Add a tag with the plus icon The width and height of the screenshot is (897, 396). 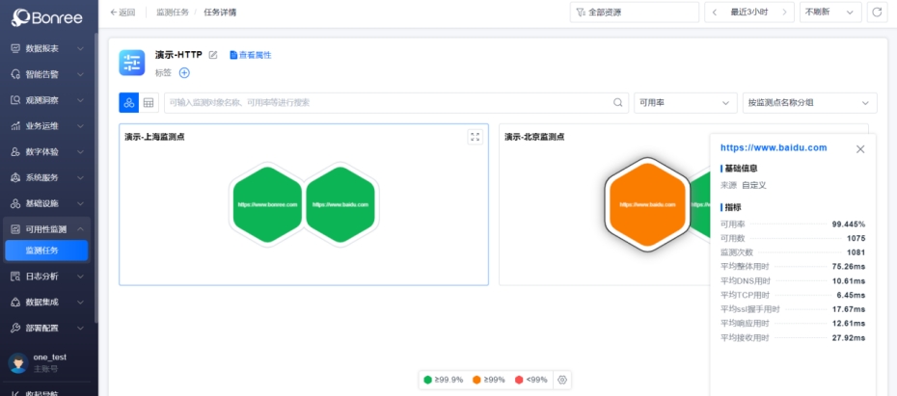click(184, 72)
